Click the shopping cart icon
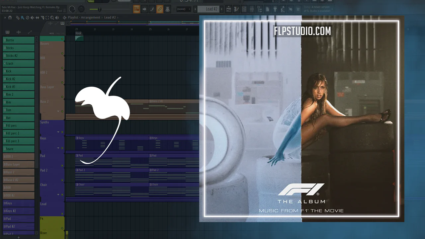This screenshot has height=239, width=425. tap(298, 9)
